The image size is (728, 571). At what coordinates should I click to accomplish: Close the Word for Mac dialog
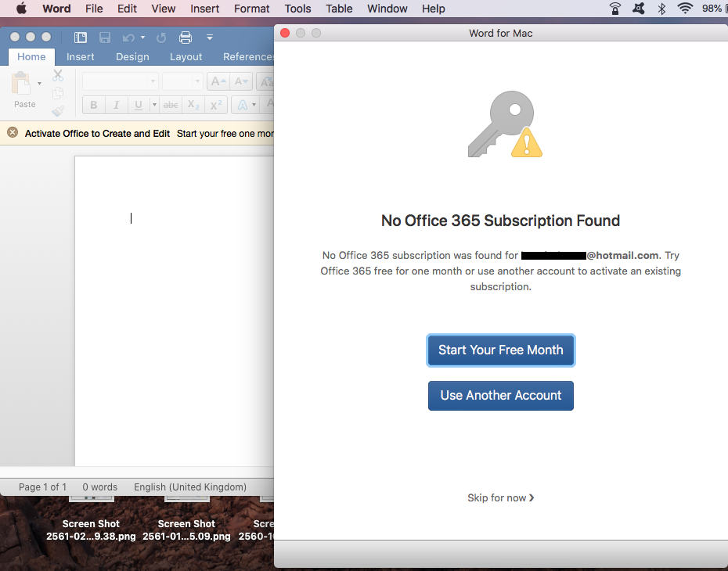tap(285, 33)
